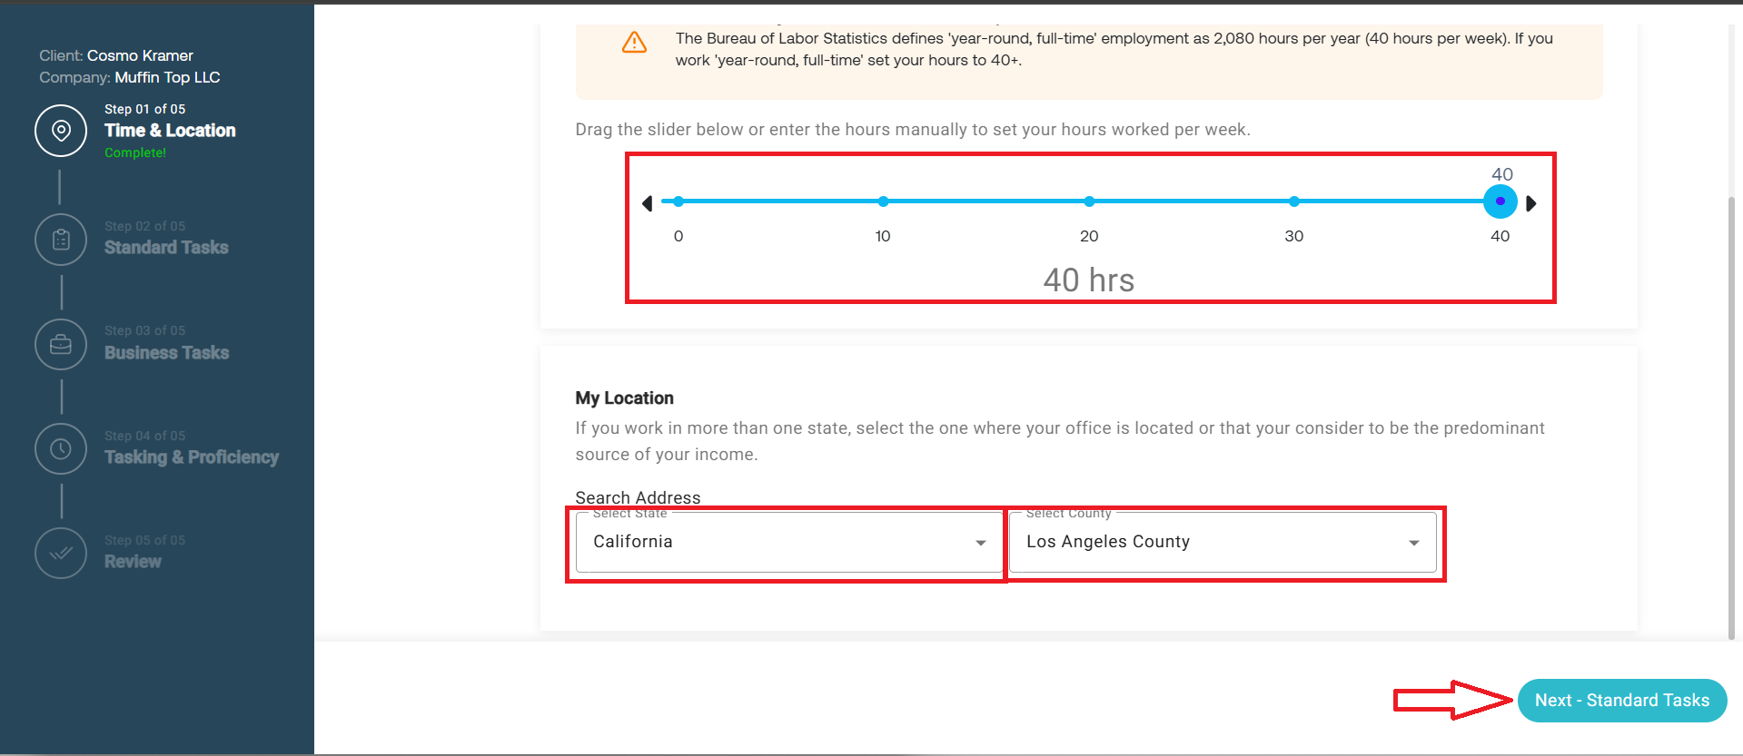Image resolution: width=1743 pixels, height=756 pixels.
Task: Click the Step 04 of 05 label
Action: pyautogui.click(x=144, y=436)
